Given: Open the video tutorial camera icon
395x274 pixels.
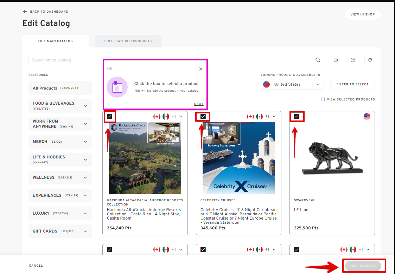Looking at the screenshot, I should [336, 60].
